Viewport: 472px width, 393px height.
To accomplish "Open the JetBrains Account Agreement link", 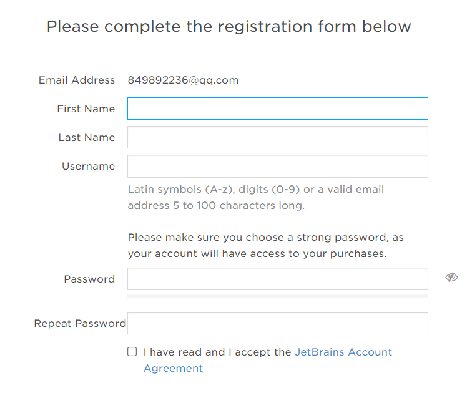I will tap(343, 352).
